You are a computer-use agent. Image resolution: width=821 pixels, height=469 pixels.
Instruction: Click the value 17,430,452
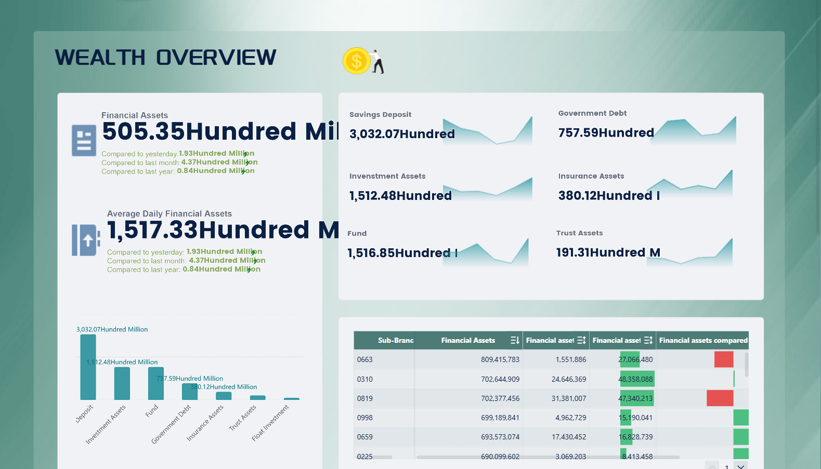coord(569,437)
